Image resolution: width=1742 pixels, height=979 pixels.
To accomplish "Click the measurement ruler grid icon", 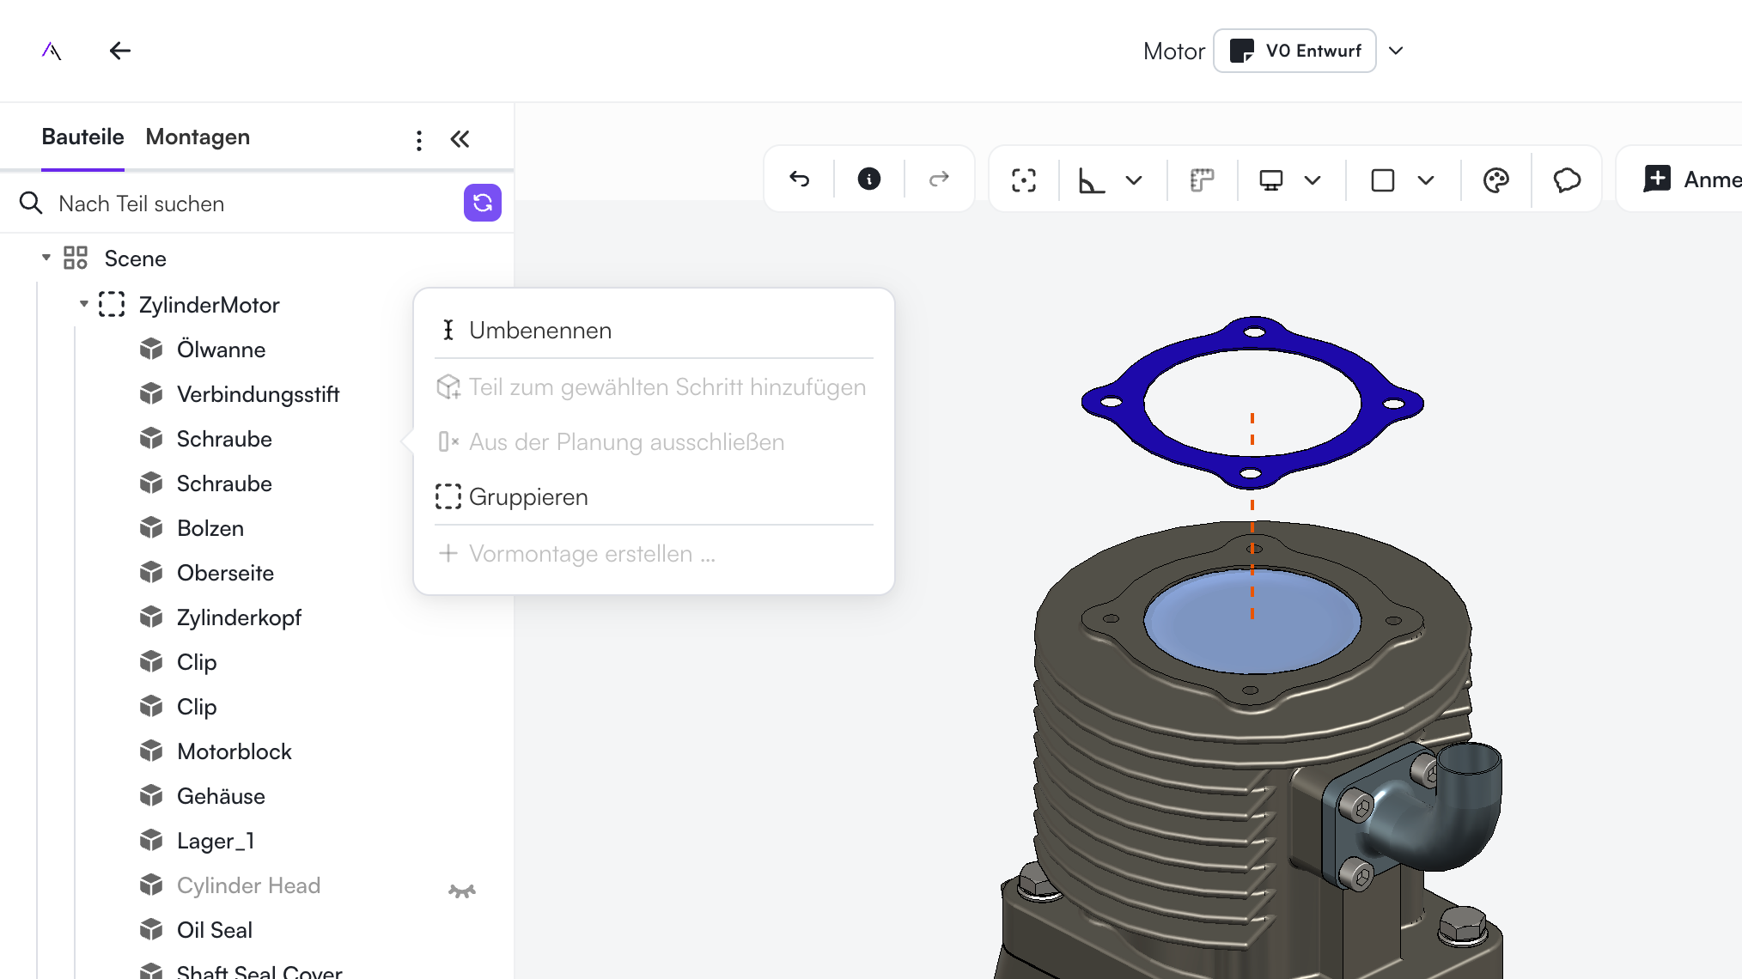I will 1202,180.
